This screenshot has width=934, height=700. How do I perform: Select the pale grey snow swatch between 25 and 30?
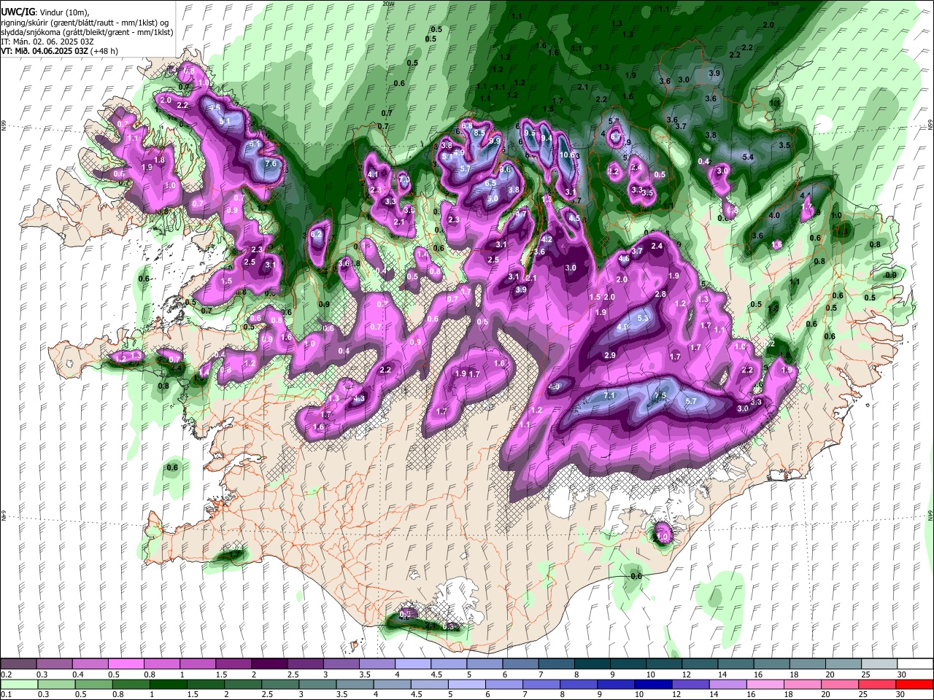(879, 664)
